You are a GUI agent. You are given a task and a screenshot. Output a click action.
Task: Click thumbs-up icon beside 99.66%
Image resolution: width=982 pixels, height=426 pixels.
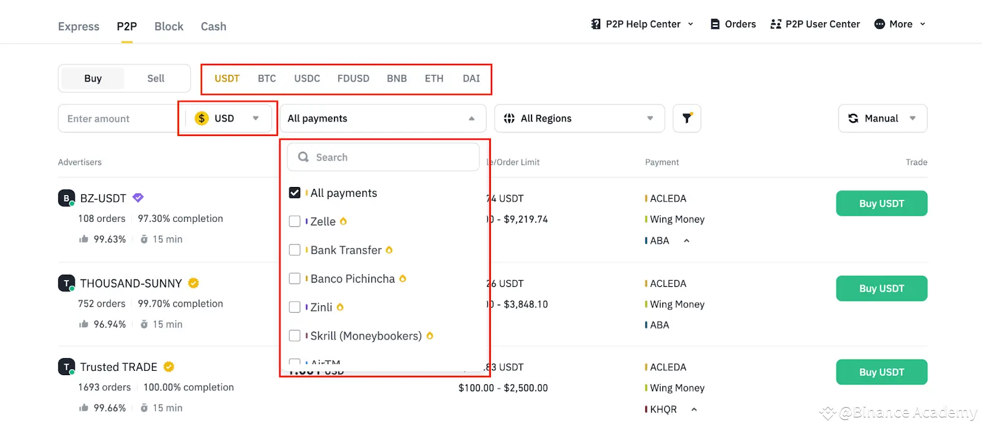click(83, 408)
